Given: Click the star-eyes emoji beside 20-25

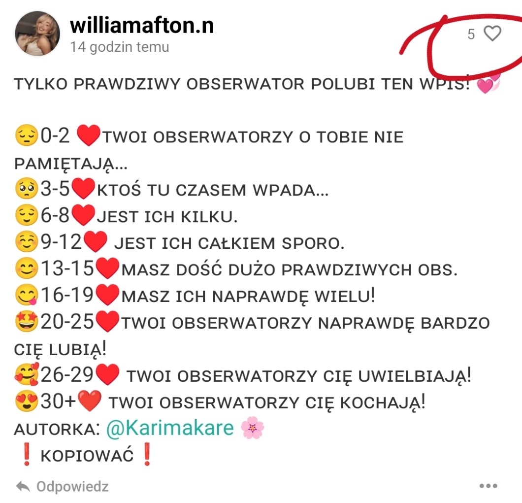Looking at the screenshot, I should (x=26, y=321).
